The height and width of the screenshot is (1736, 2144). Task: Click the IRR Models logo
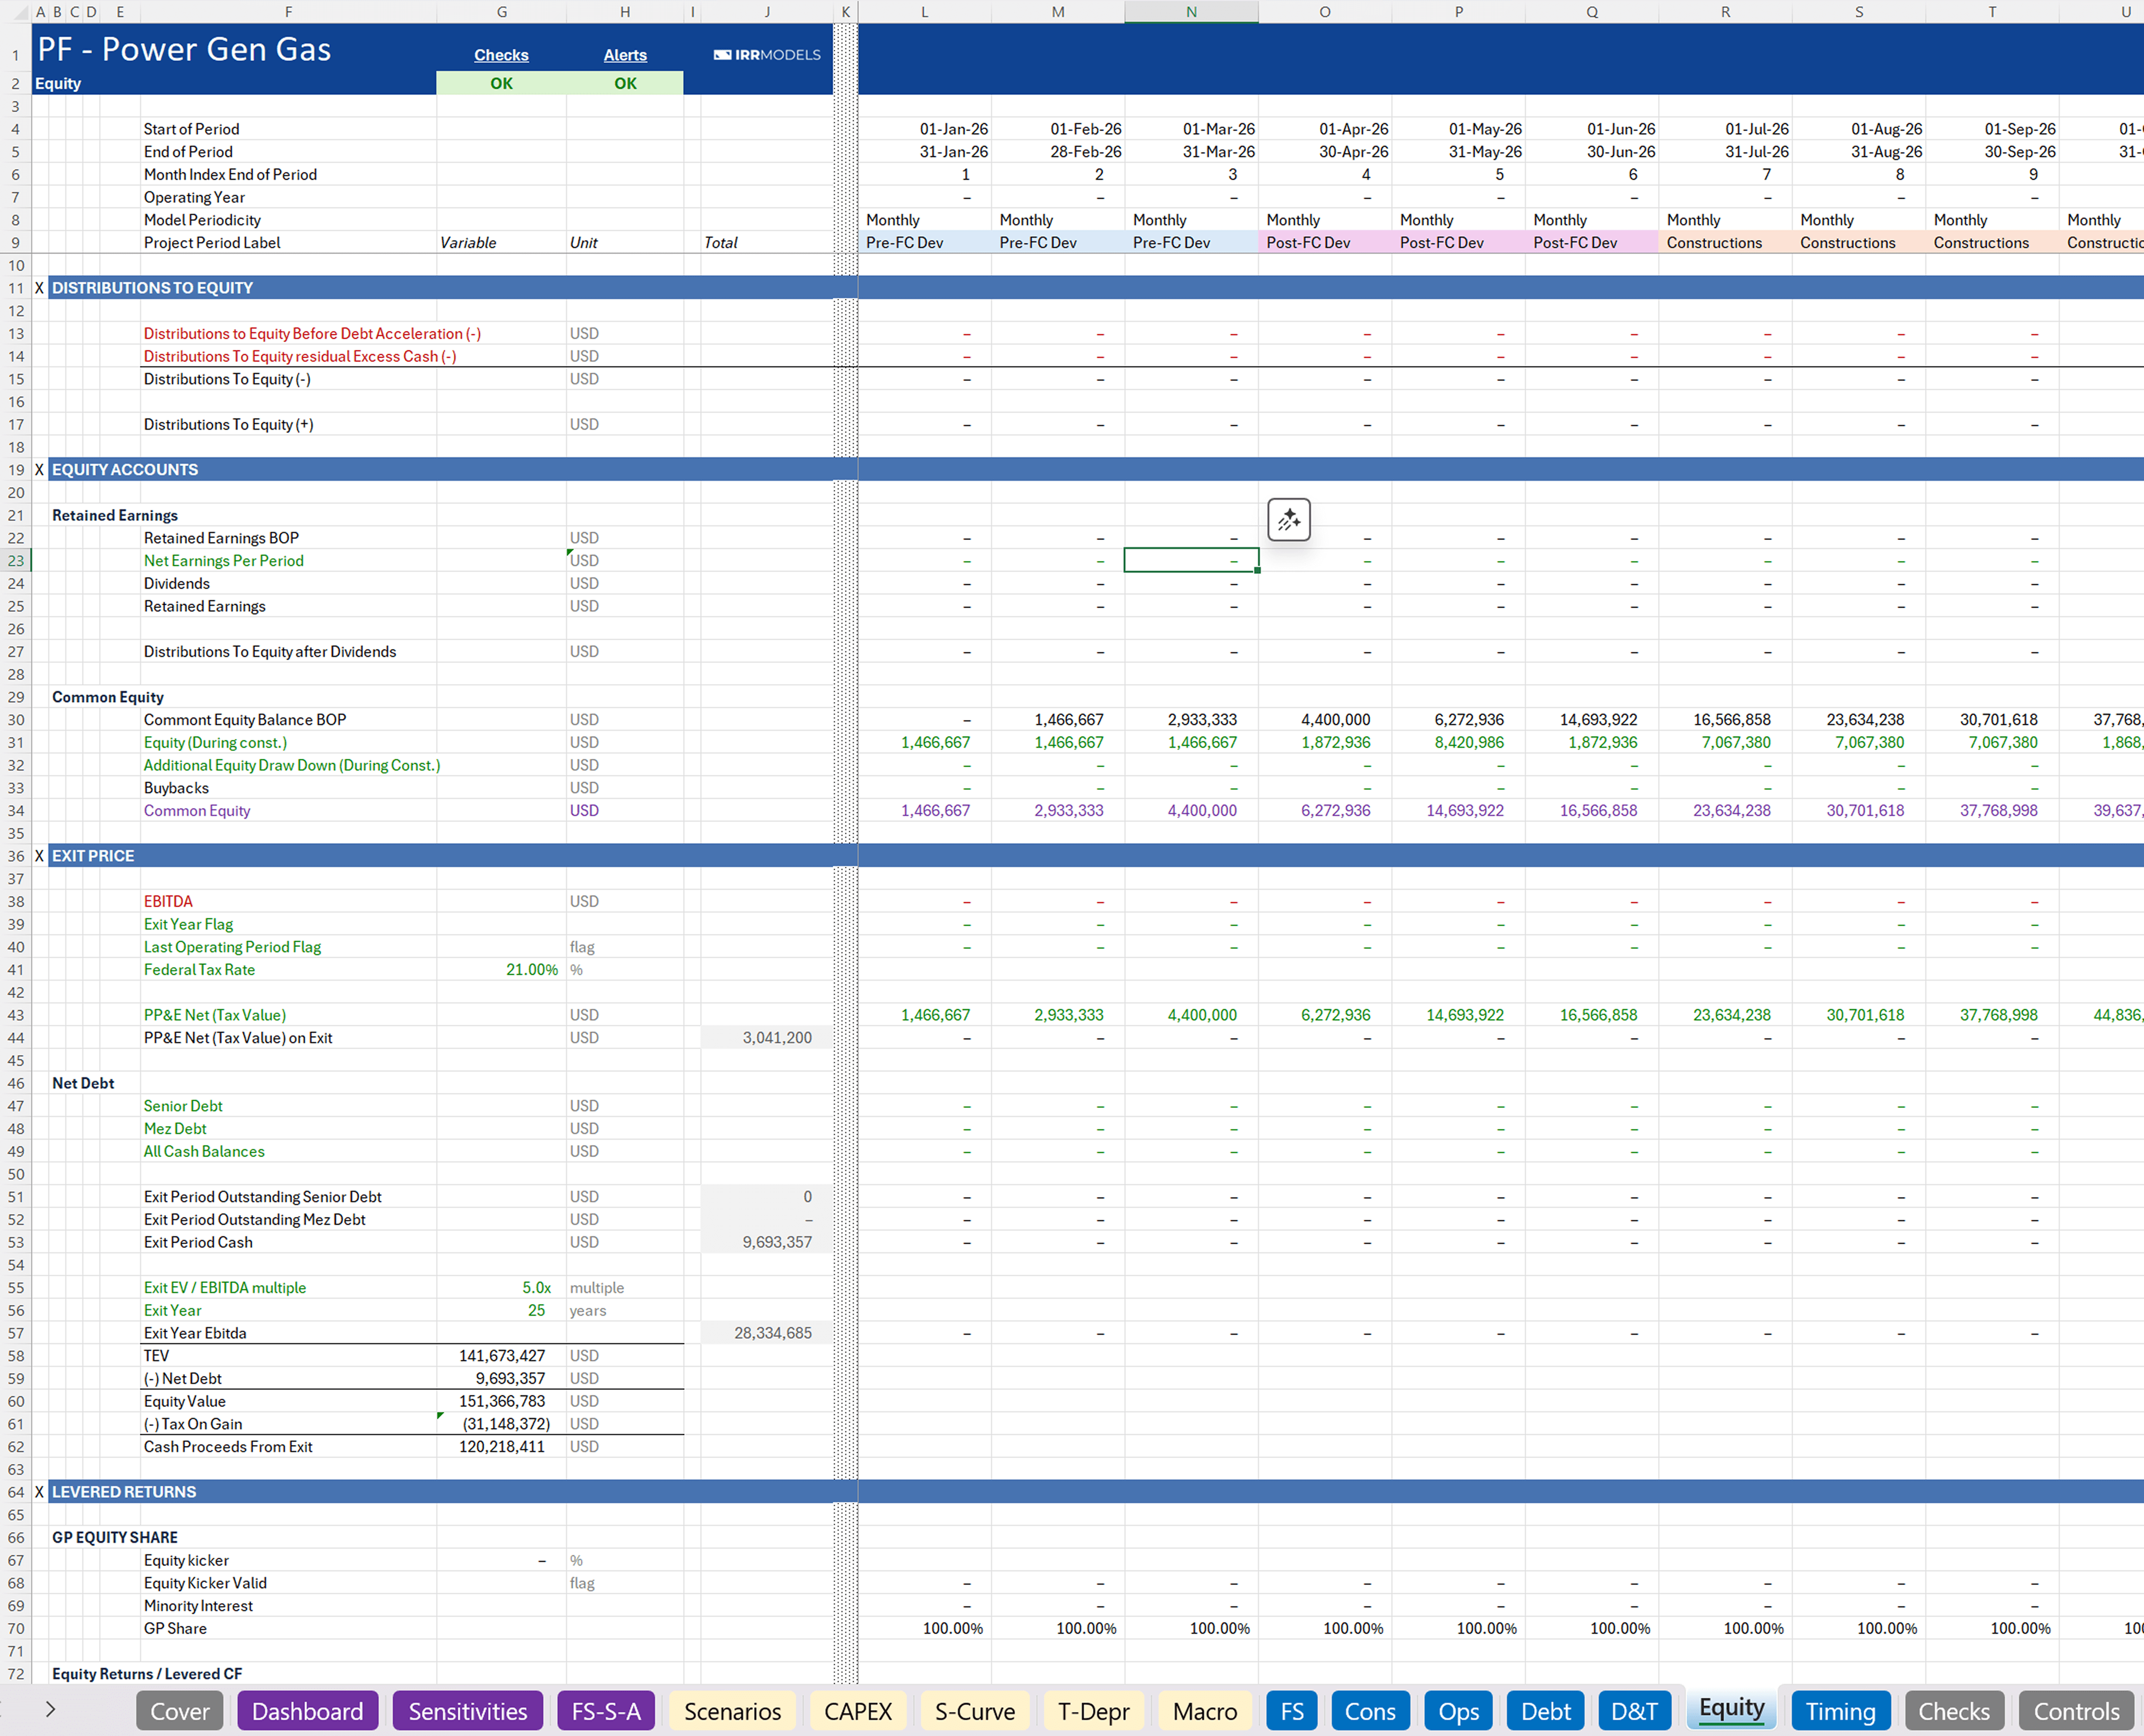[x=767, y=55]
